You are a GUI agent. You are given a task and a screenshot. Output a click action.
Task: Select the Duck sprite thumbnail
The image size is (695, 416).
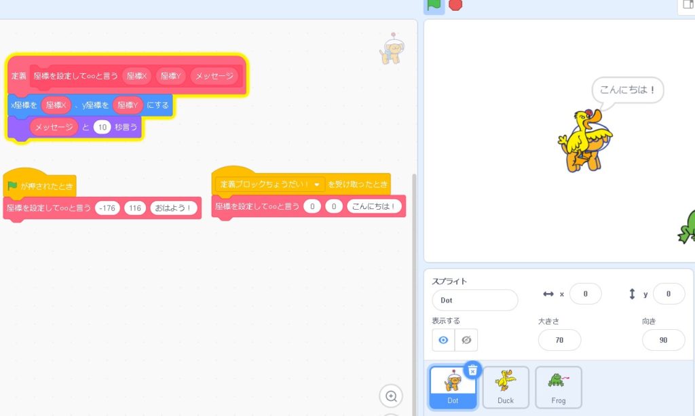[506, 387]
